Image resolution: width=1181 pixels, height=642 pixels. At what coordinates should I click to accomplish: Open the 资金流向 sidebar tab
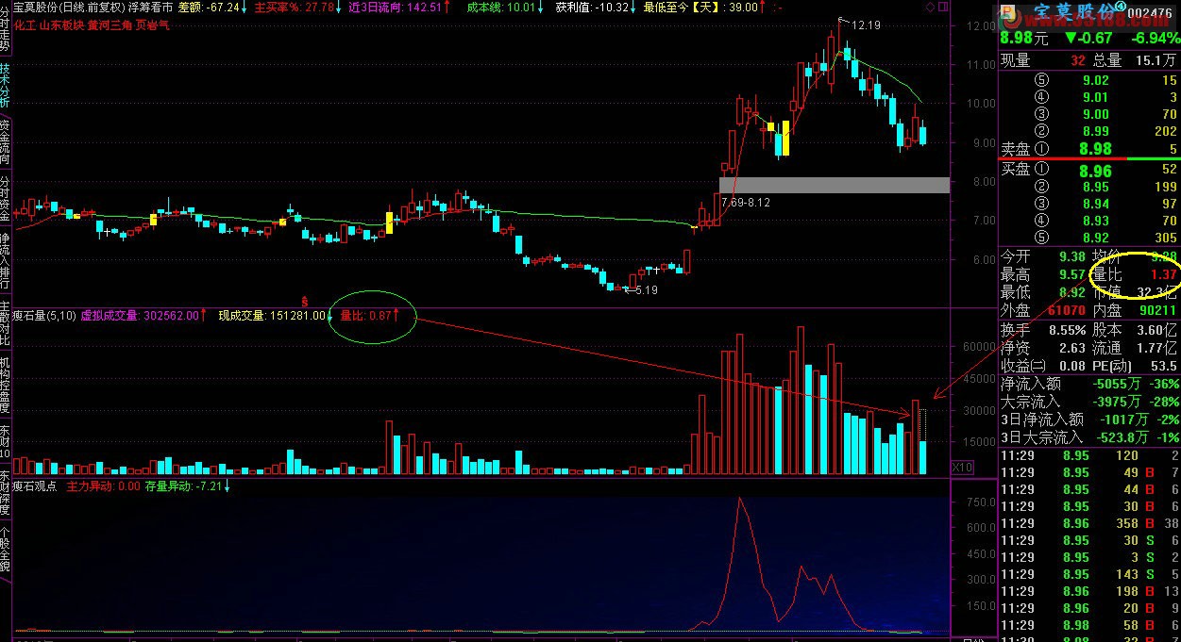5,143
